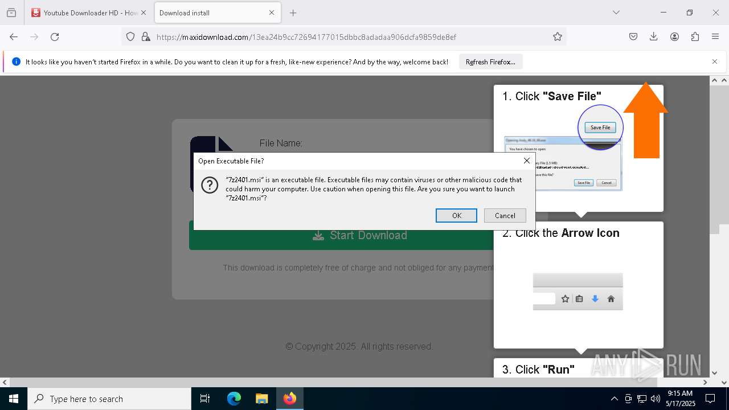
Task: Click the network tray icon
Action: (x=642, y=399)
